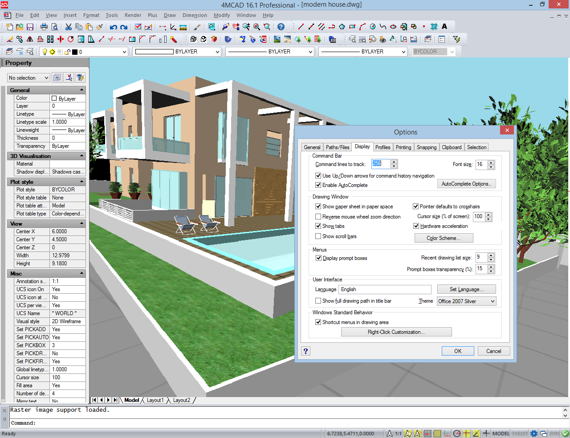
Task: Click the Quick Select filter toolbar icon
Action: (x=456, y=39)
